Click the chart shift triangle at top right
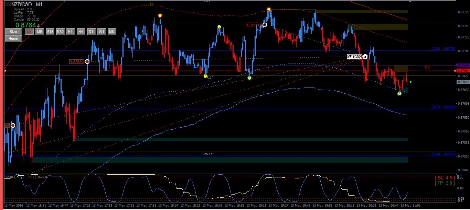This screenshot has height=210, width=470. (410, 2)
